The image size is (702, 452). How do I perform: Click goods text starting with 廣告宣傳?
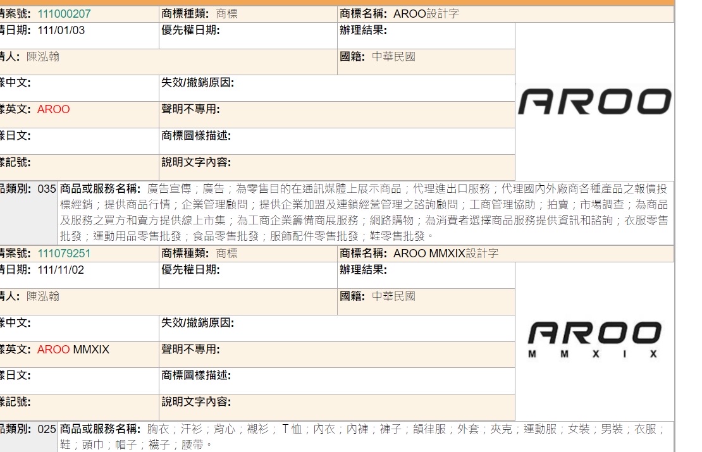364,212
